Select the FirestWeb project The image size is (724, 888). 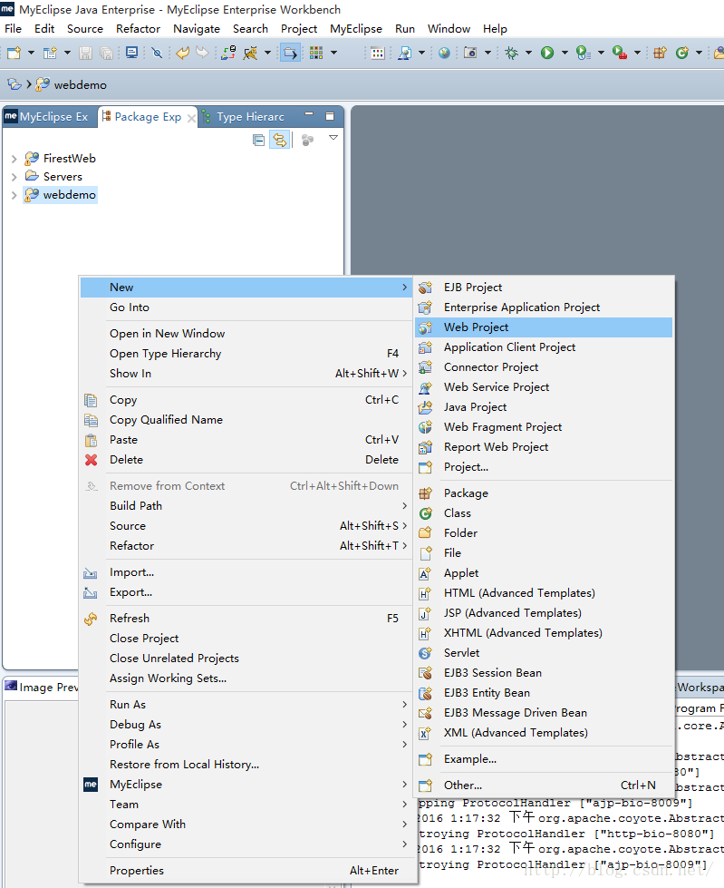tap(69, 159)
